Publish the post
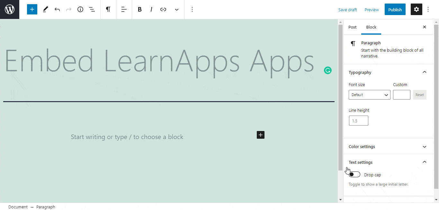This screenshot has height=210, width=439. point(395,10)
